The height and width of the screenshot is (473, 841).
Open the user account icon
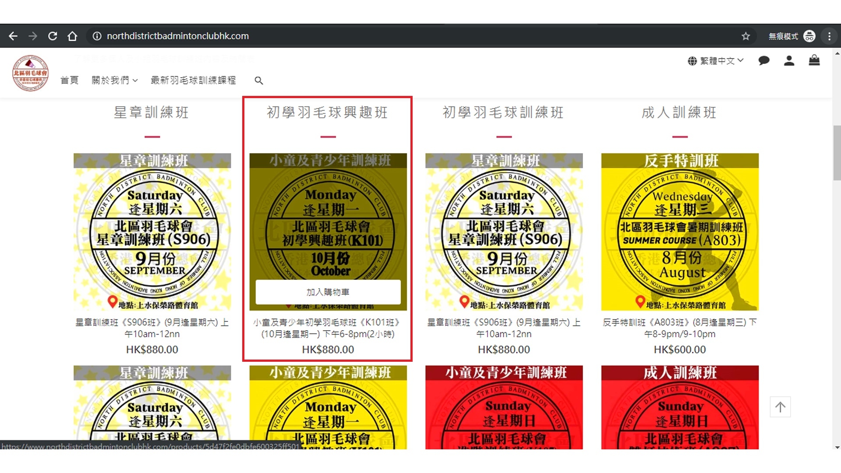pos(789,60)
